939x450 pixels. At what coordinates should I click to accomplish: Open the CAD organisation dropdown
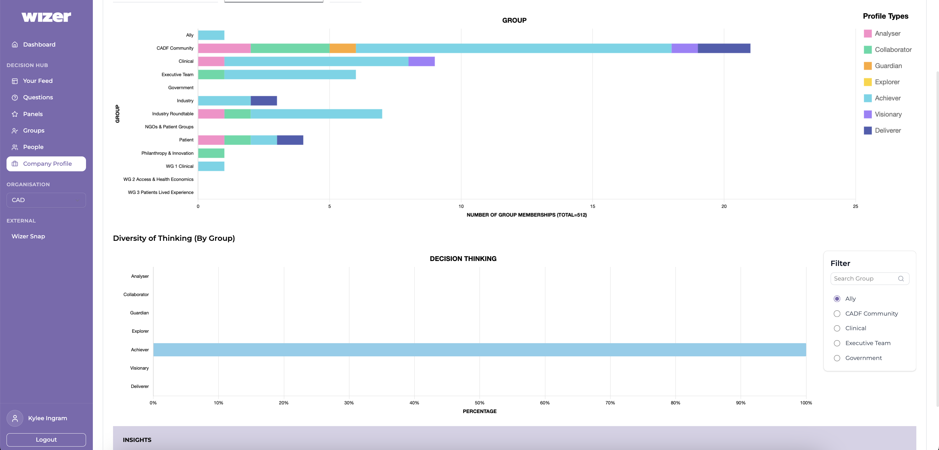tap(46, 200)
